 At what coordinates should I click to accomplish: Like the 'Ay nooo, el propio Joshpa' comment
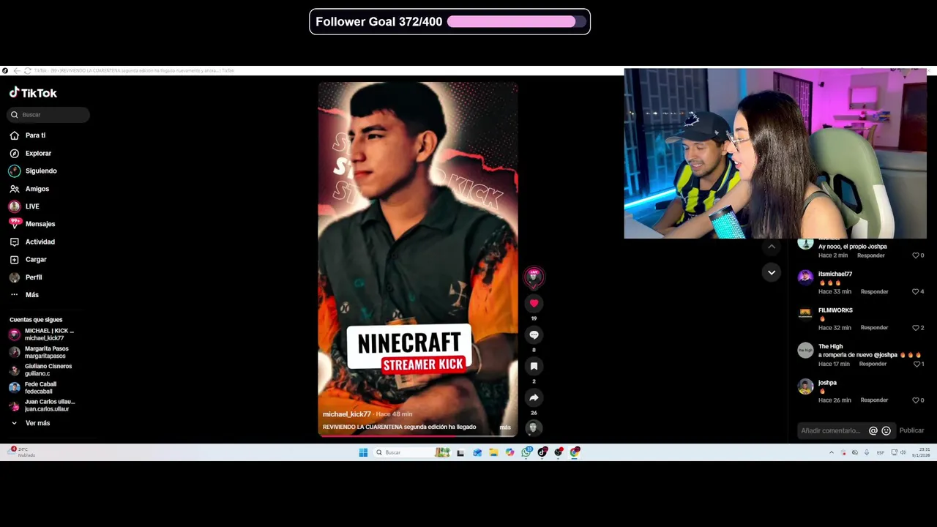(915, 255)
